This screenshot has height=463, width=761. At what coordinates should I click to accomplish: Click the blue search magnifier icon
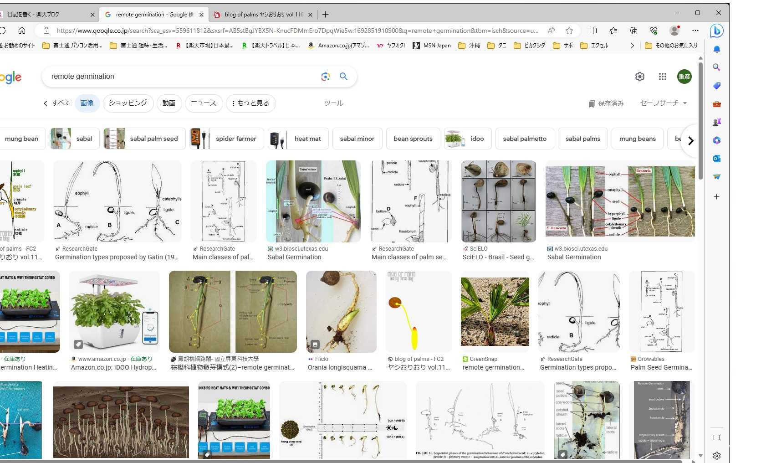click(x=344, y=77)
